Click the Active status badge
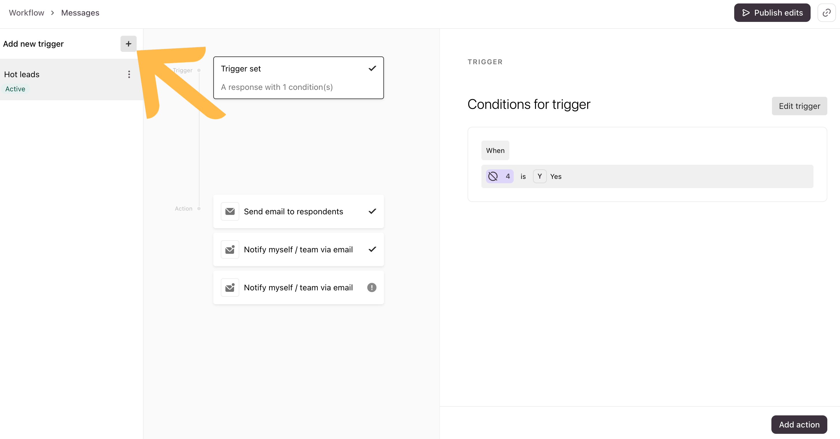The height and width of the screenshot is (439, 840). tap(15, 89)
